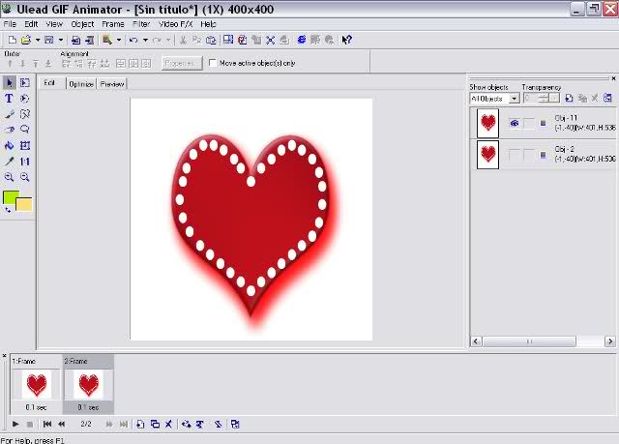The width and height of the screenshot is (619, 444).
Task: Click the Transparency spinner arrows
Action: pyautogui.click(x=544, y=99)
